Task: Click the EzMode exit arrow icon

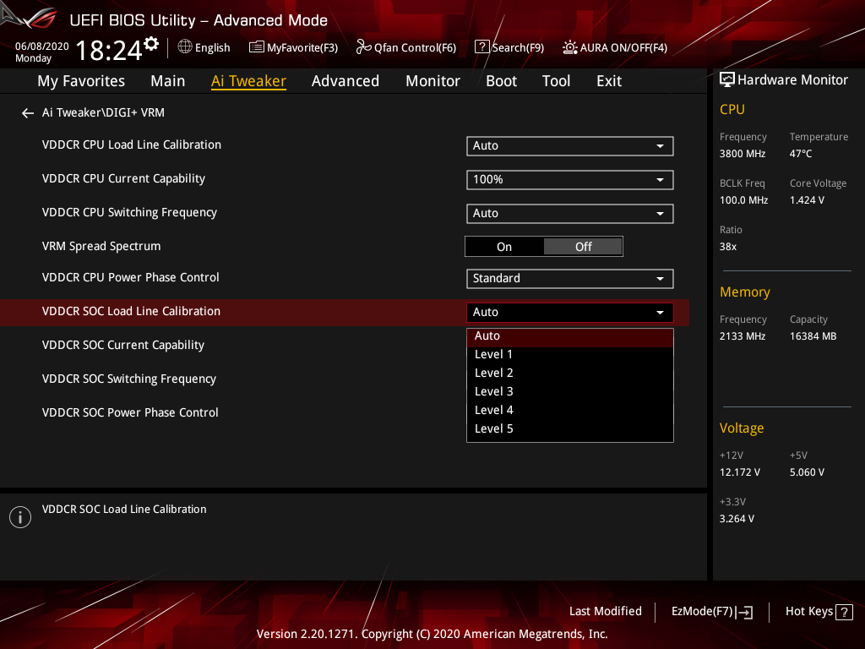Action: pos(745,612)
